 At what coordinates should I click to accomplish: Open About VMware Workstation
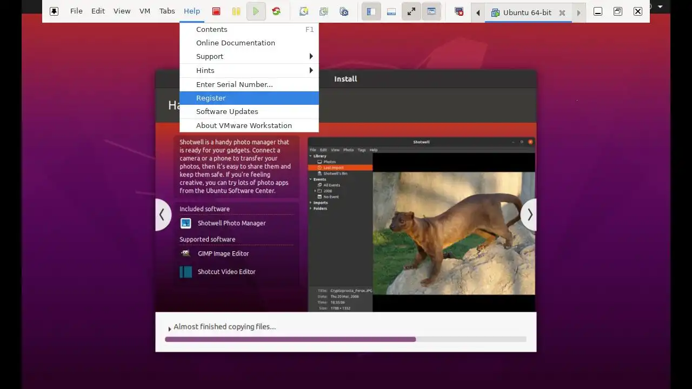click(x=249, y=125)
